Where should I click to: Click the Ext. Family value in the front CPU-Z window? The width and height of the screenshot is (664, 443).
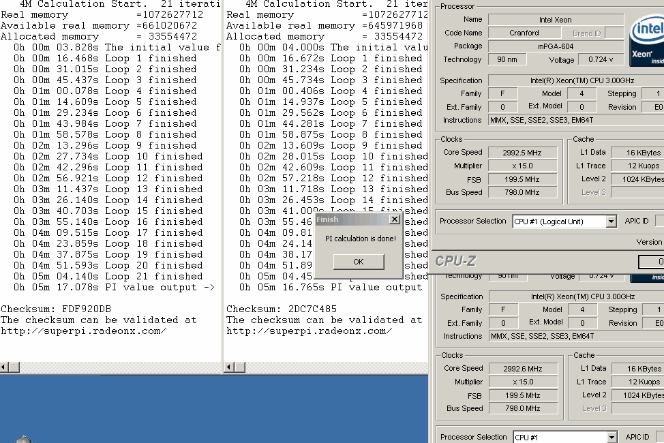coord(502,107)
